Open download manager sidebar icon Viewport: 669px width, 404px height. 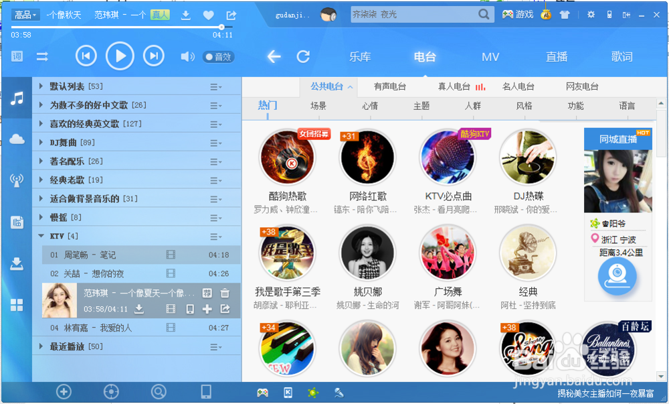(x=17, y=263)
